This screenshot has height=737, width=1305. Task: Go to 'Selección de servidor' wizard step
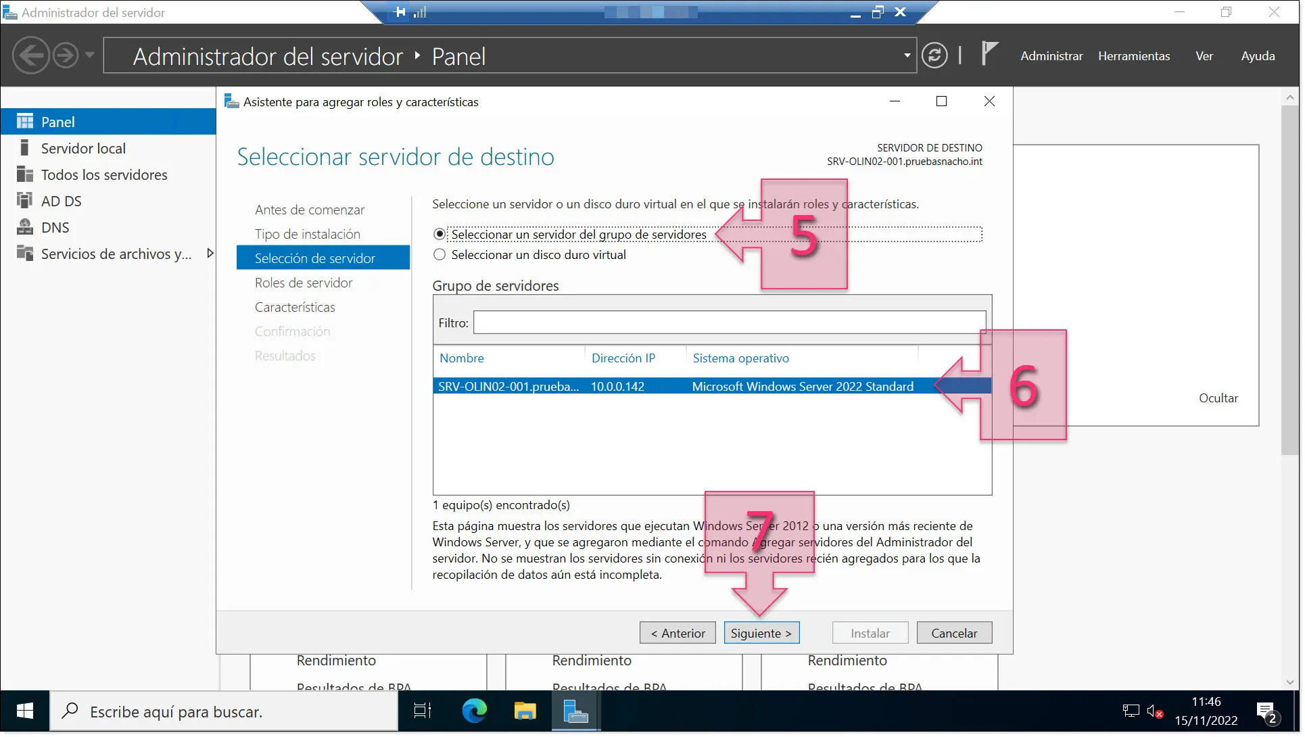323,258
